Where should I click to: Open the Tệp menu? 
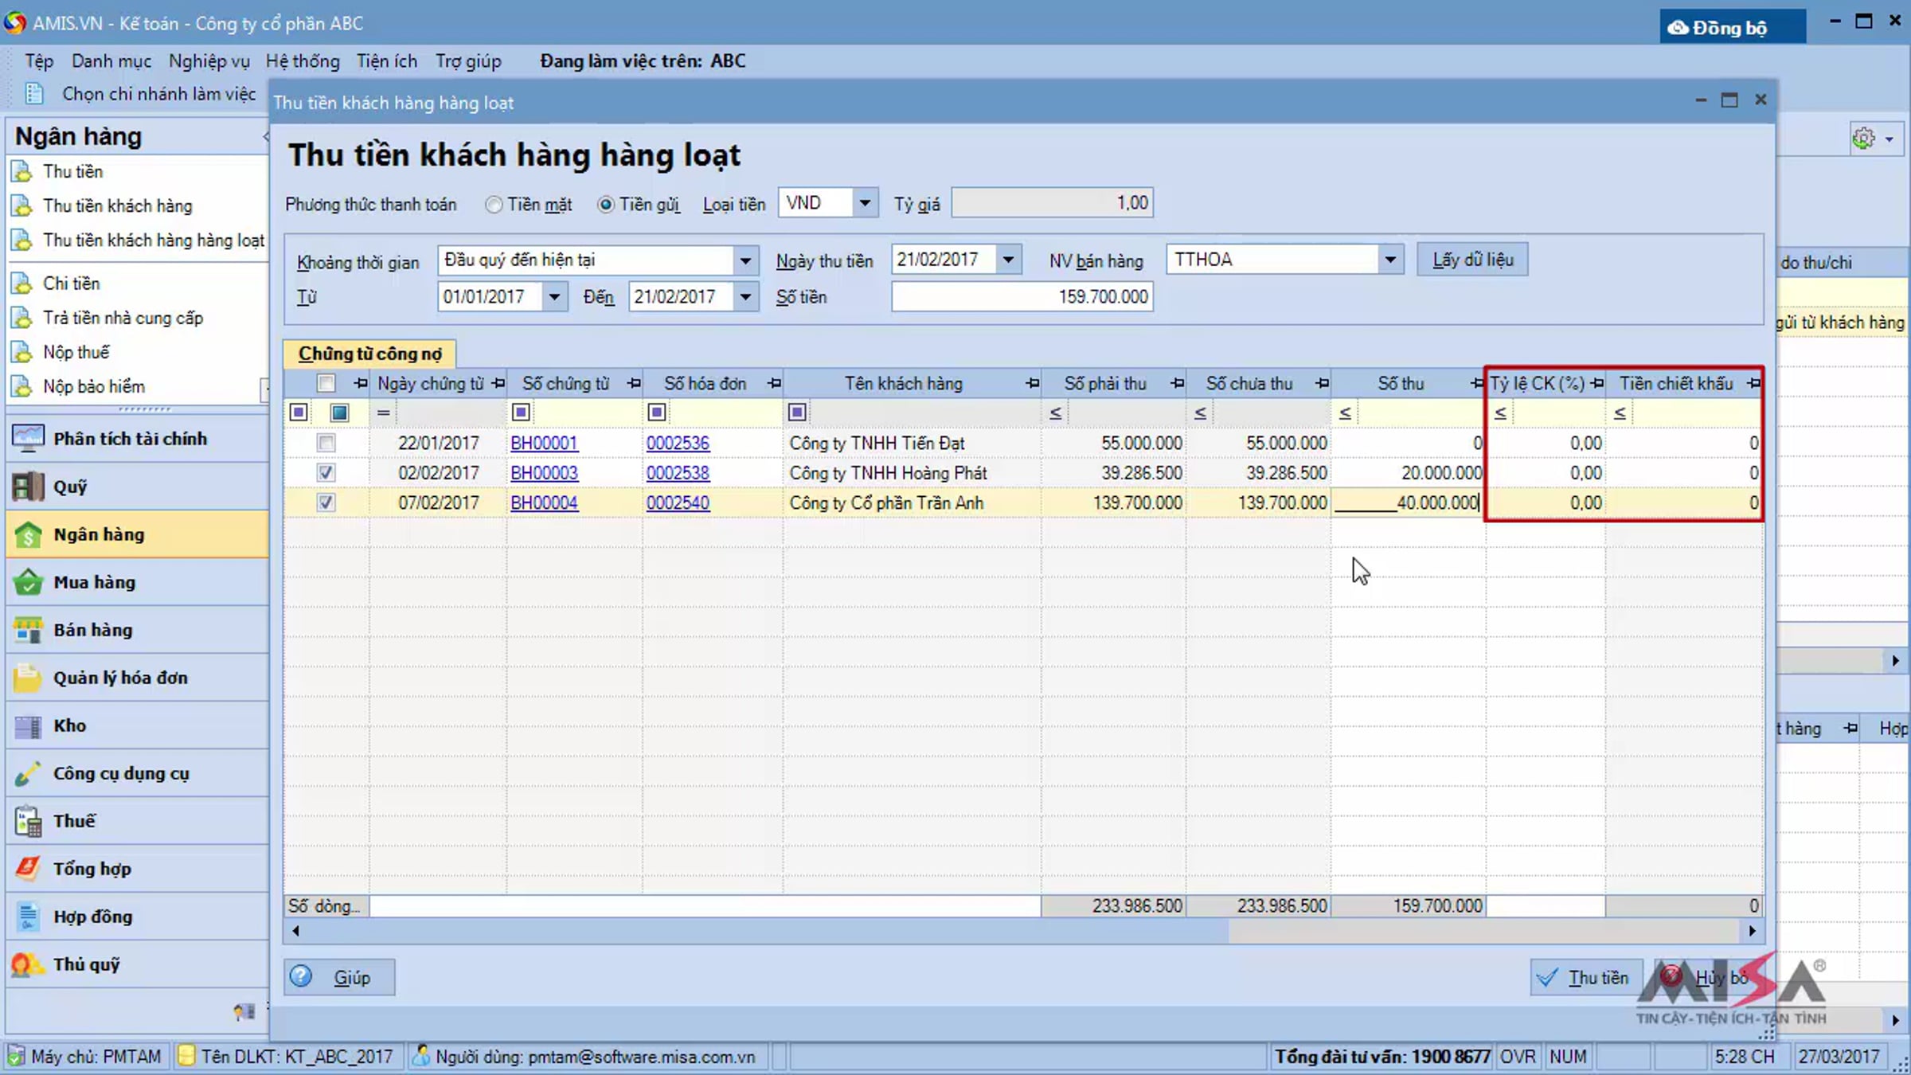[39, 61]
